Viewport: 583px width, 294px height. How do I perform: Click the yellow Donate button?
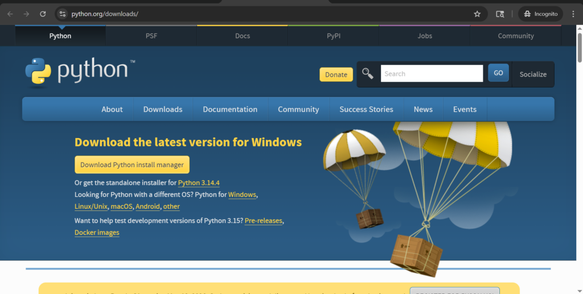[336, 74]
